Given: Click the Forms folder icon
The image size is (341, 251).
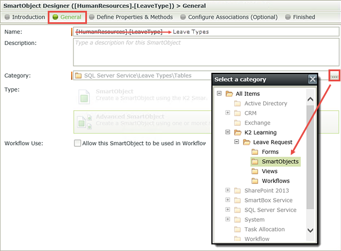Looking at the screenshot, I should coord(255,152).
